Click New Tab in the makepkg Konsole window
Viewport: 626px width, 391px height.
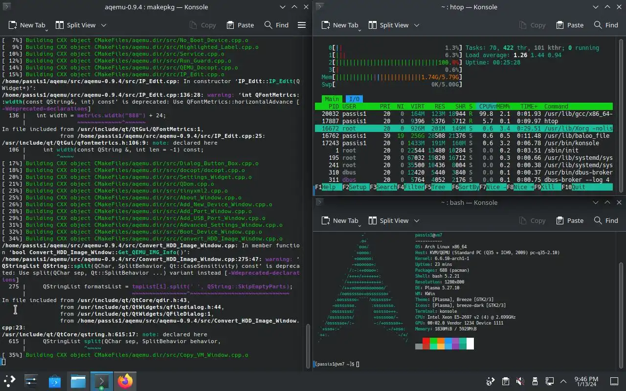click(x=27, y=25)
